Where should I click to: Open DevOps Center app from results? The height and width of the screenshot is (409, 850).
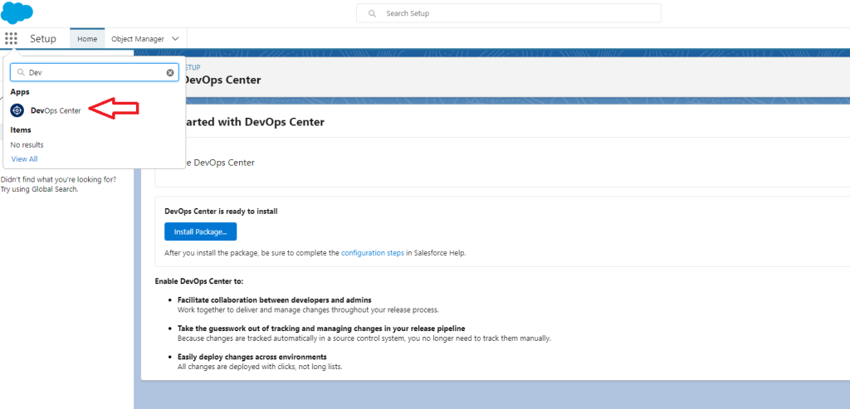coord(56,110)
